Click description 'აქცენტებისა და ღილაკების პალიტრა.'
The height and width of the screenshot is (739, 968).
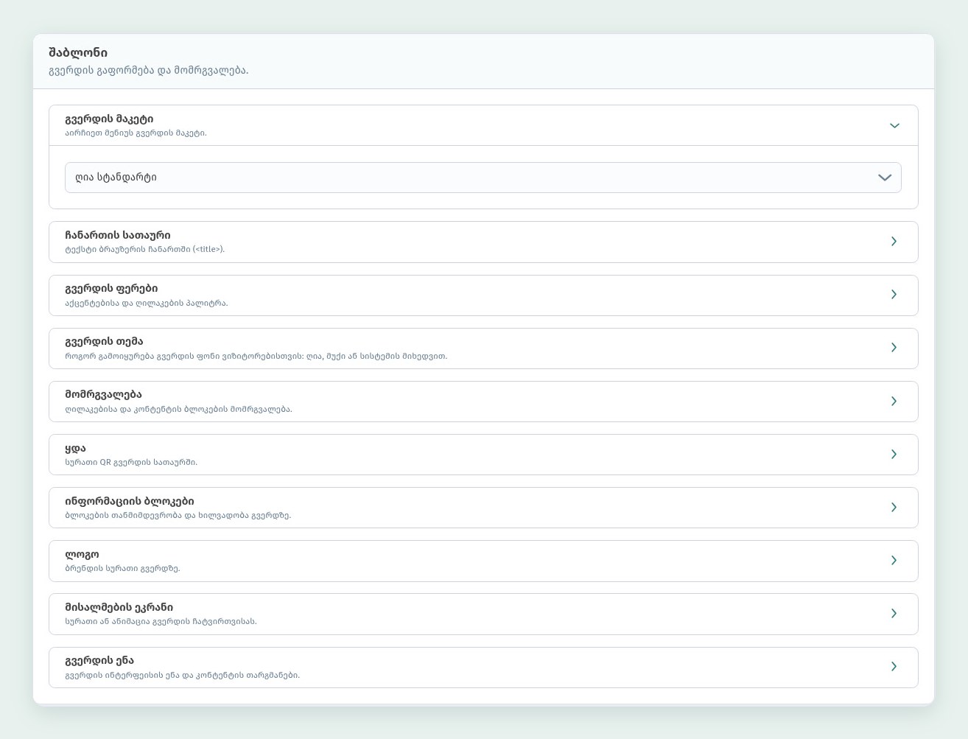point(147,304)
